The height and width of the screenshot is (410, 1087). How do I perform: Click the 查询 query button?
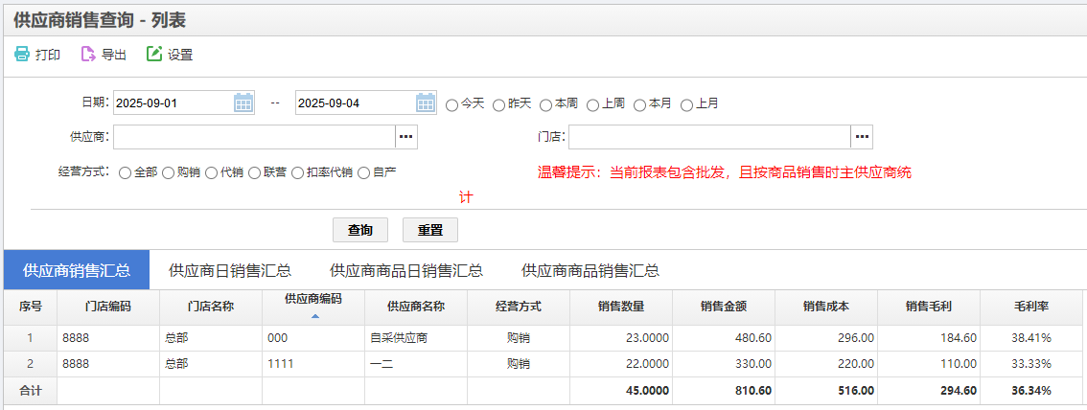(x=360, y=230)
